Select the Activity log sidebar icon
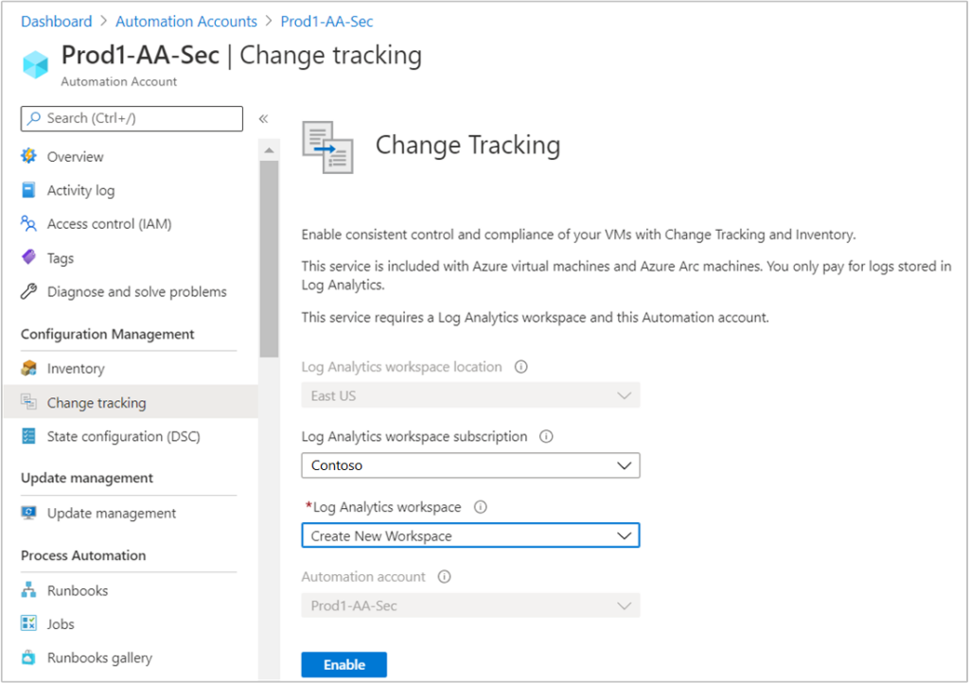Screen dimensions: 969x683 (x=31, y=190)
